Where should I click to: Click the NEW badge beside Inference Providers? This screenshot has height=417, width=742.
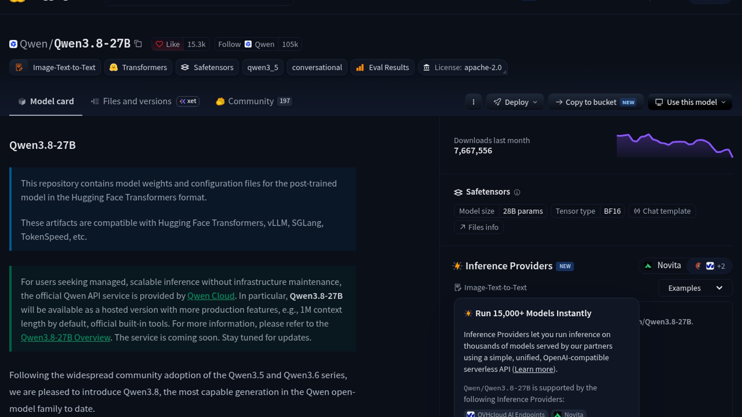pos(565,266)
